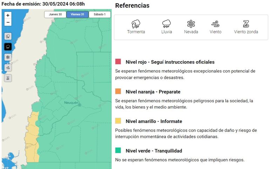Screen dimensions: 270x169
Task: Click the Neuquén city marker on map
Action: pyautogui.click(x=80, y=109)
